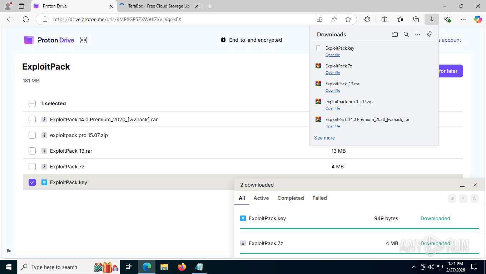Search downloads with magnifier icon

pyautogui.click(x=406, y=34)
